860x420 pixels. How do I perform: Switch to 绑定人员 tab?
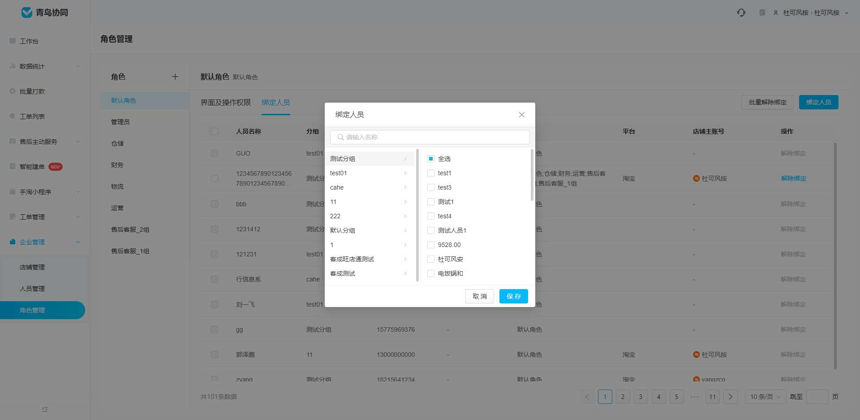pyautogui.click(x=276, y=103)
